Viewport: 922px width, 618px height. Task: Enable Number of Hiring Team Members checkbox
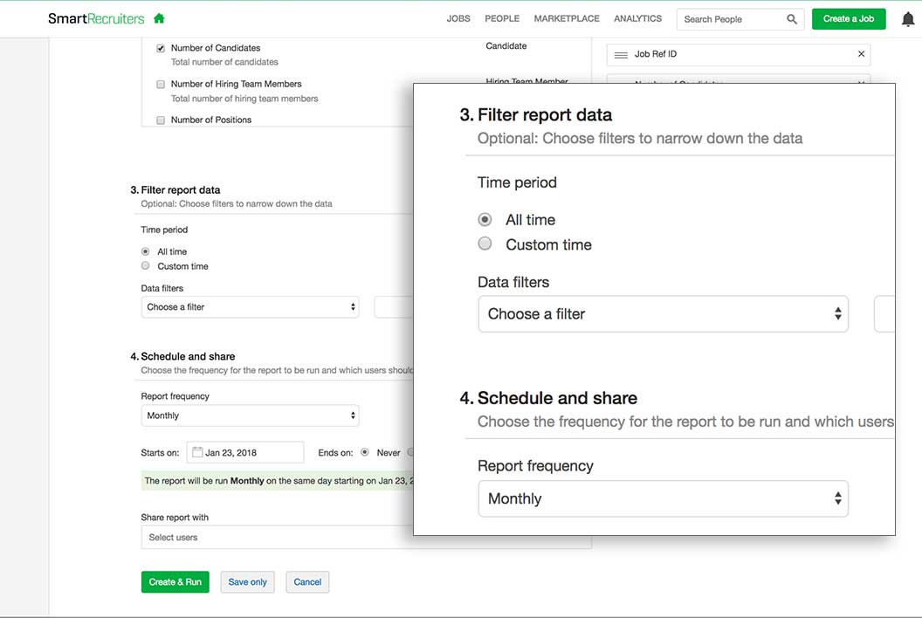point(161,85)
